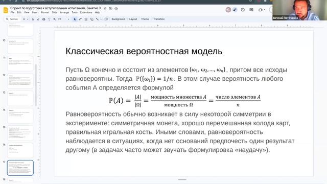Click the Background button
The image size is (327, 184).
pos(118,19)
